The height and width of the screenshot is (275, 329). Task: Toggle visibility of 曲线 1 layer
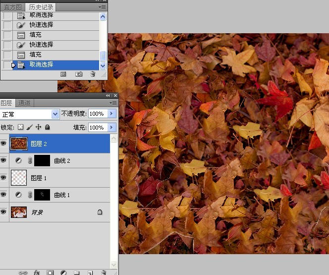[x=3, y=195]
